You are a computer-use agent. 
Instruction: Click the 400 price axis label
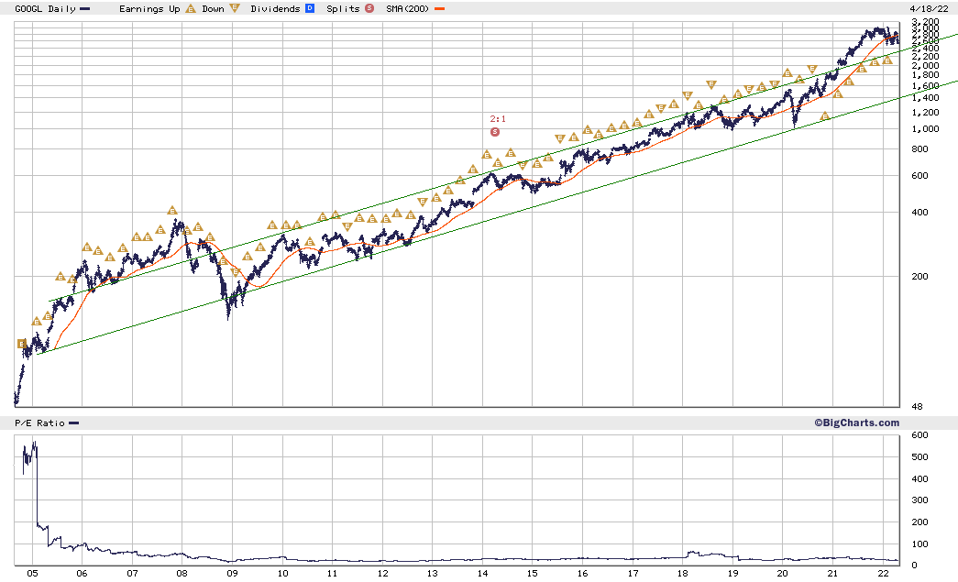[x=920, y=213]
